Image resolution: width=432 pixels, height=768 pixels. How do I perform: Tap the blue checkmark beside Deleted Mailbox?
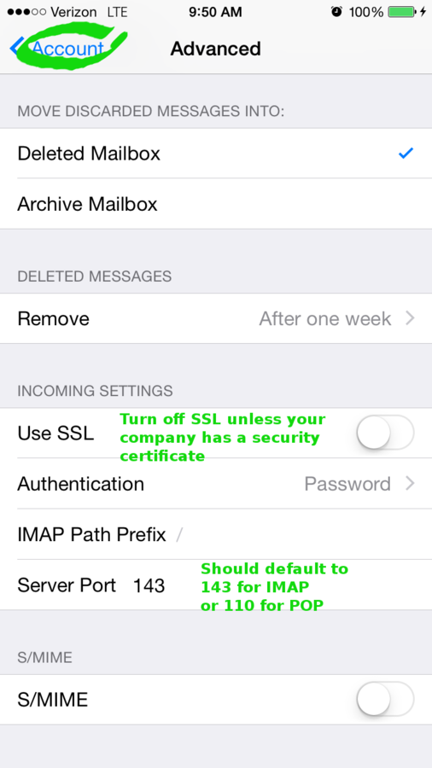[x=406, y=154]
